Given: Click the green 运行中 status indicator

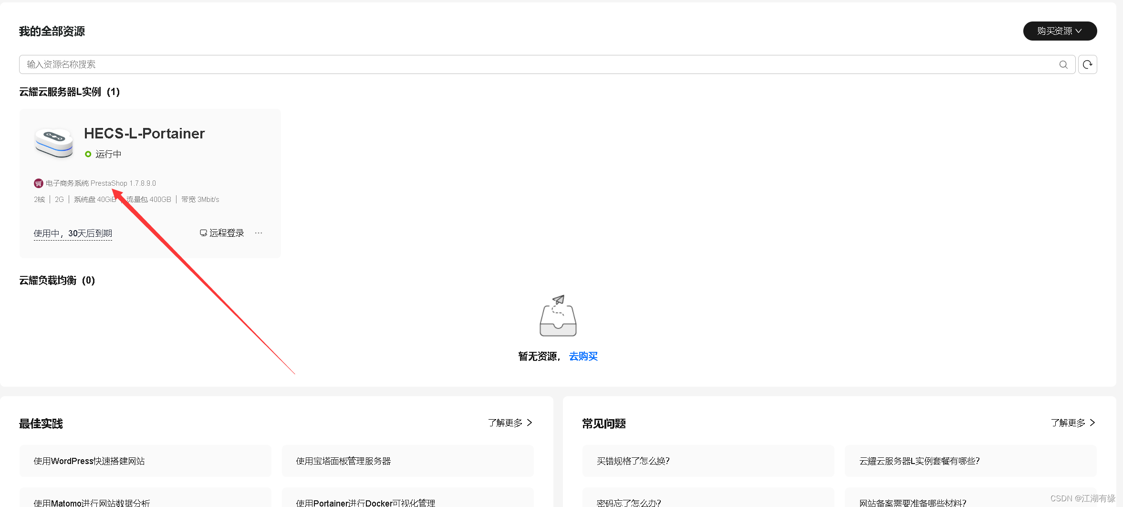Looking at the screenshot, I should point(88,154).
